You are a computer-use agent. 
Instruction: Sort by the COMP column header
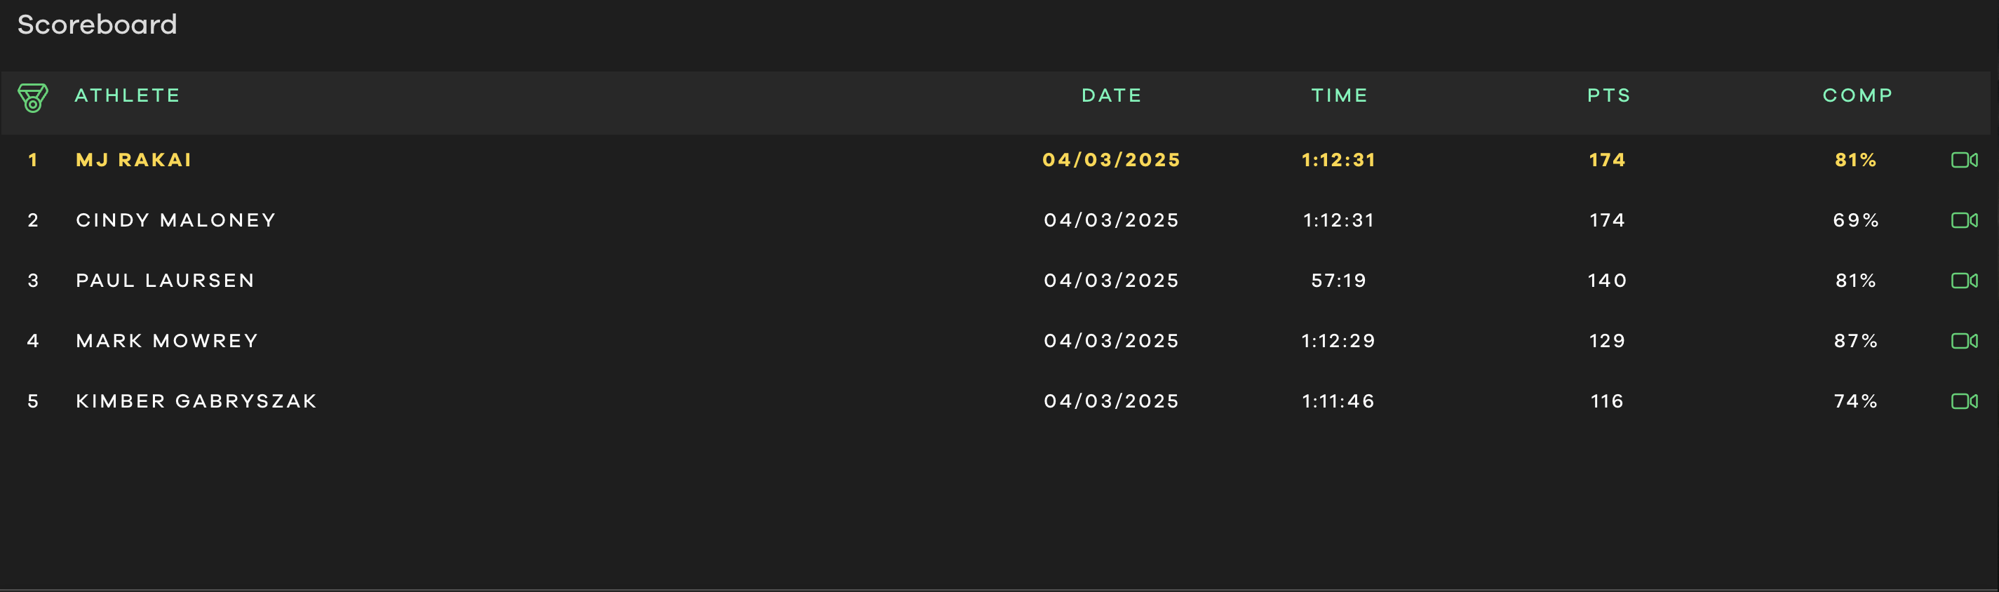[1857, 95]
